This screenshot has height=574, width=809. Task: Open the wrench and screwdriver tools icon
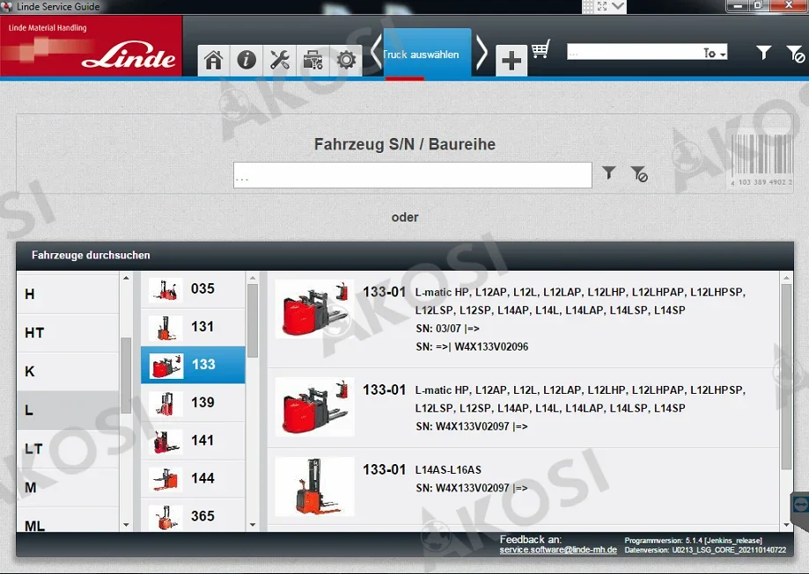point(280,61)
